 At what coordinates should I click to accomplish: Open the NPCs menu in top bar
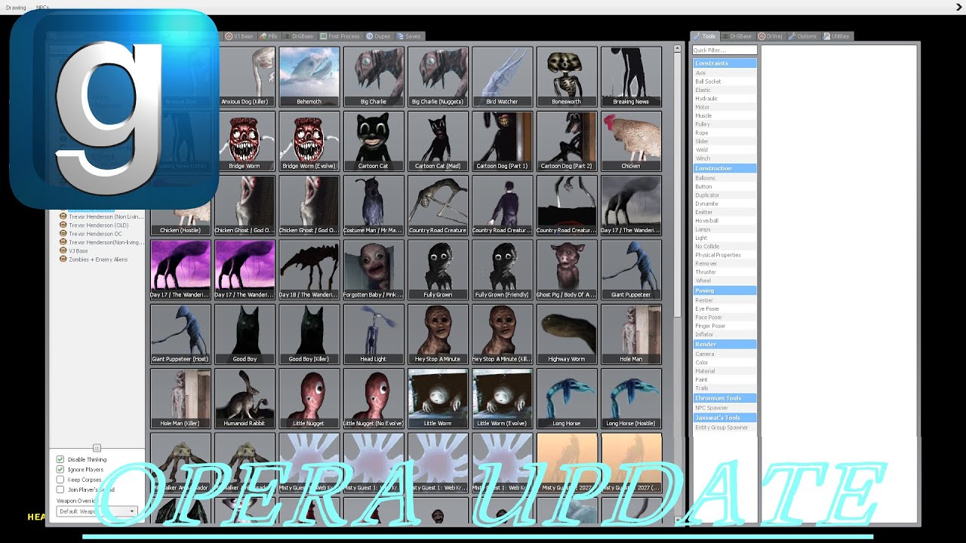(42, 8)
